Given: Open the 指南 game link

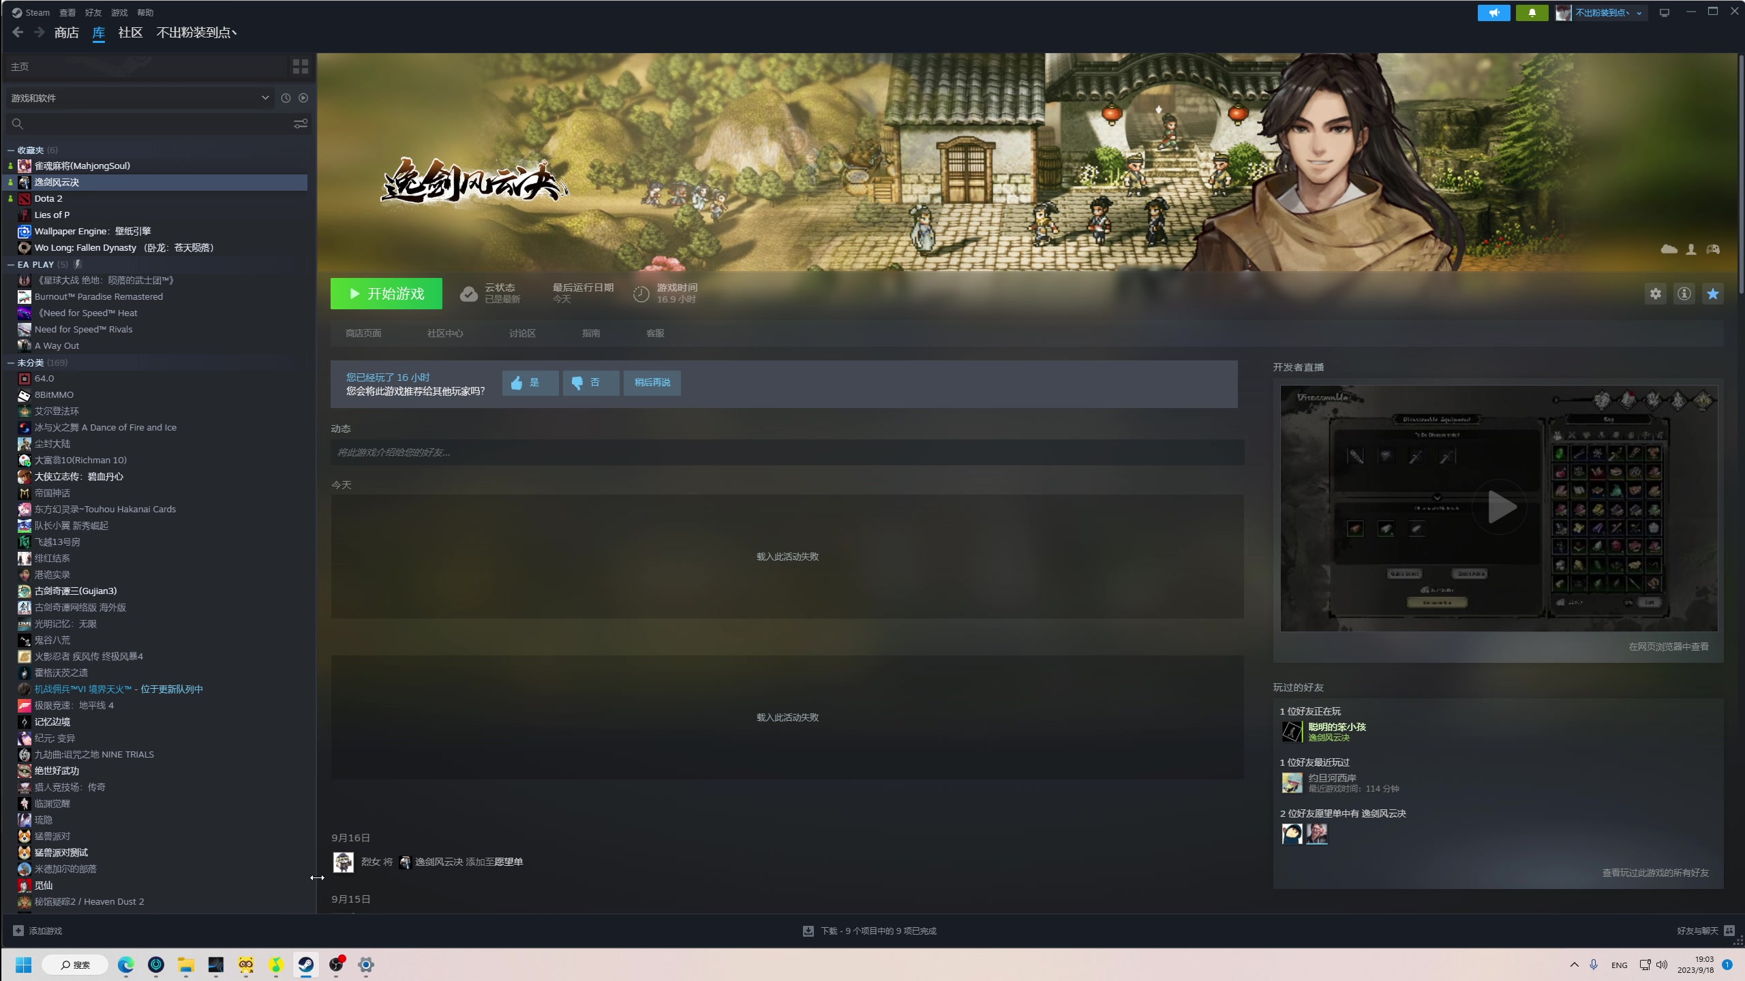Looking at the screenshot, I should 591,333.
